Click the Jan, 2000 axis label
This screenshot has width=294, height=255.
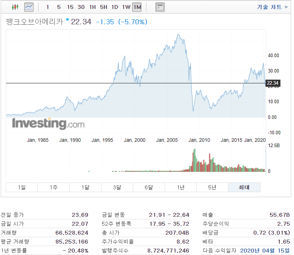coord(134,140)
